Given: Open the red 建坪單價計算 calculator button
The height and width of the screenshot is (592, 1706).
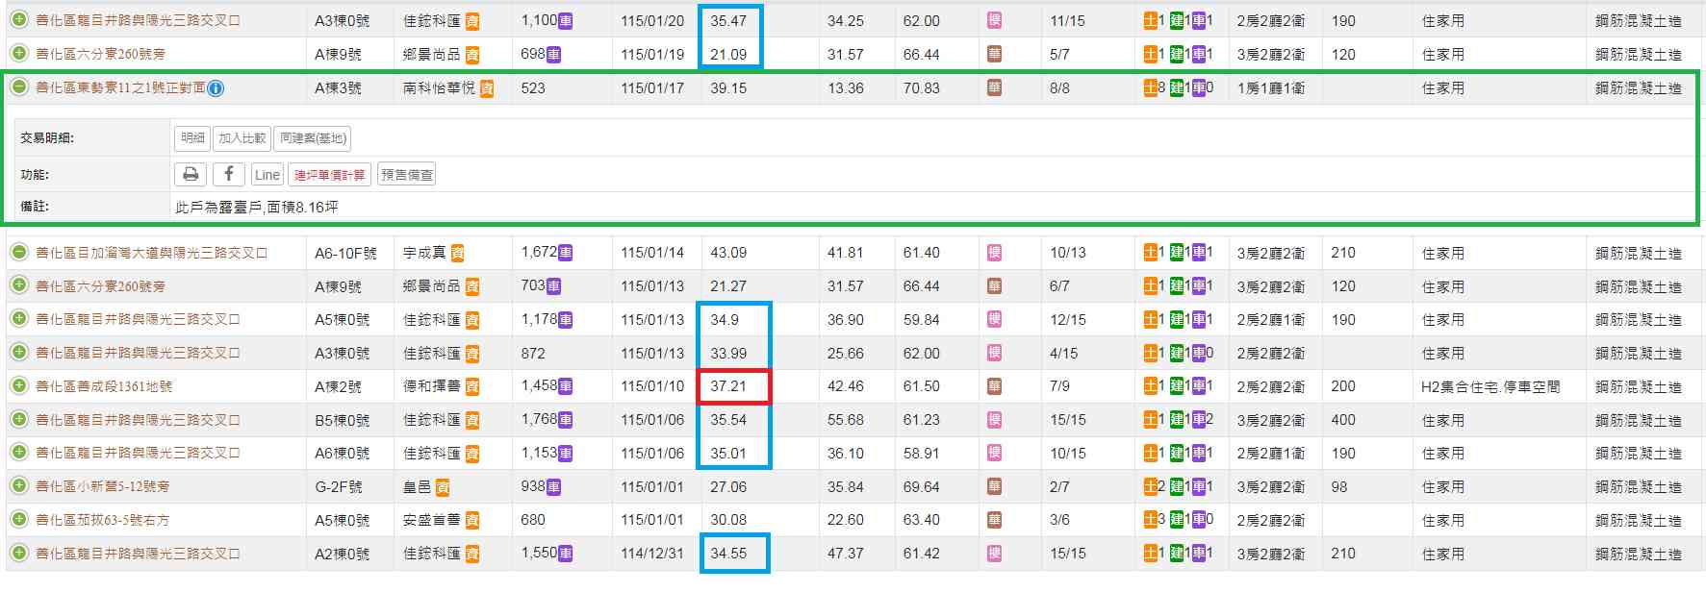Looking at the screenshot, I should [x=329, y=174].
